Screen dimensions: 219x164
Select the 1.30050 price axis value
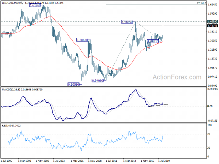click(212, 41)
